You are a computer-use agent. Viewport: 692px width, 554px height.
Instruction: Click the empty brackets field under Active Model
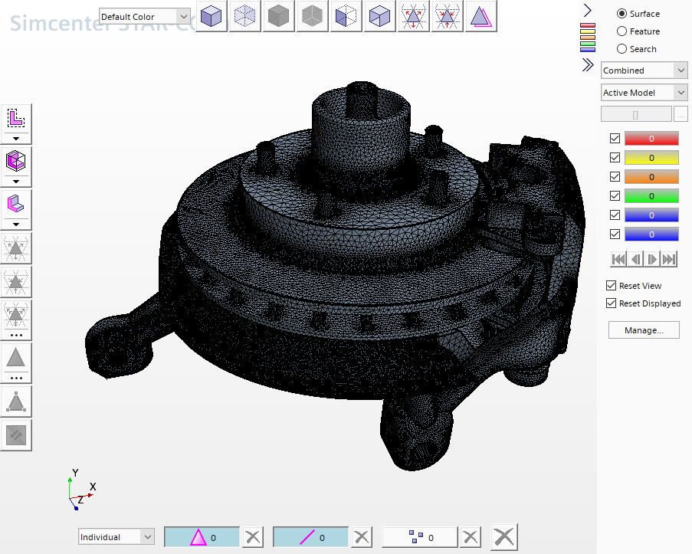[x=636, y=114]
